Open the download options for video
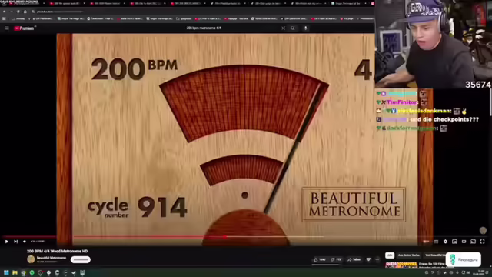The height and width of the screenshot is (277, 492). (x=369, y=259)
